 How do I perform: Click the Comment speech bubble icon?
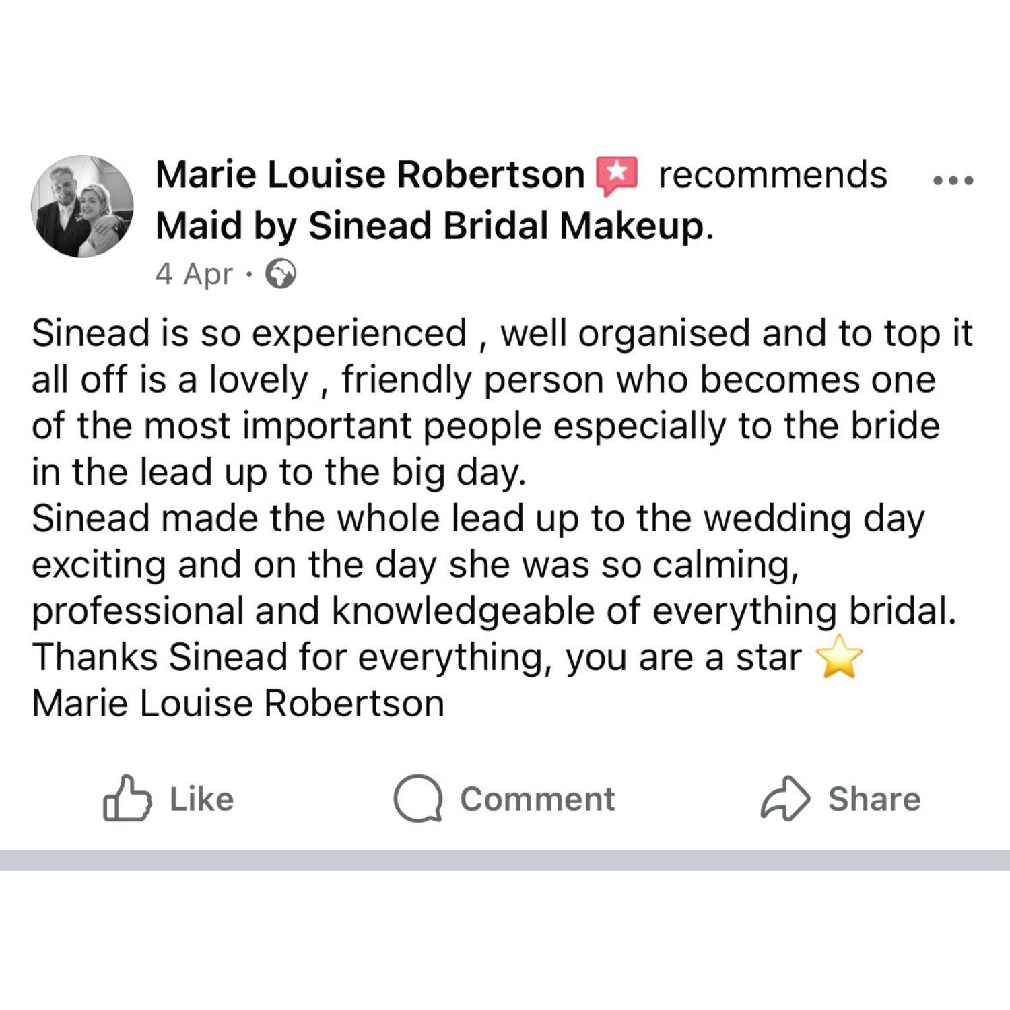[417, 799]
